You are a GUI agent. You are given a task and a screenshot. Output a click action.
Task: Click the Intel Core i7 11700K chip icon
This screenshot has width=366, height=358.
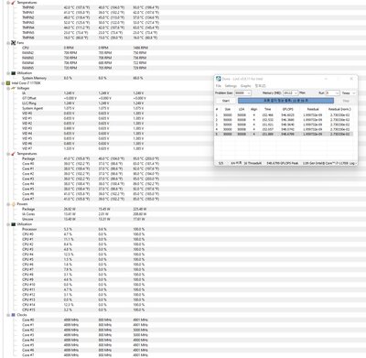[8, 83]
